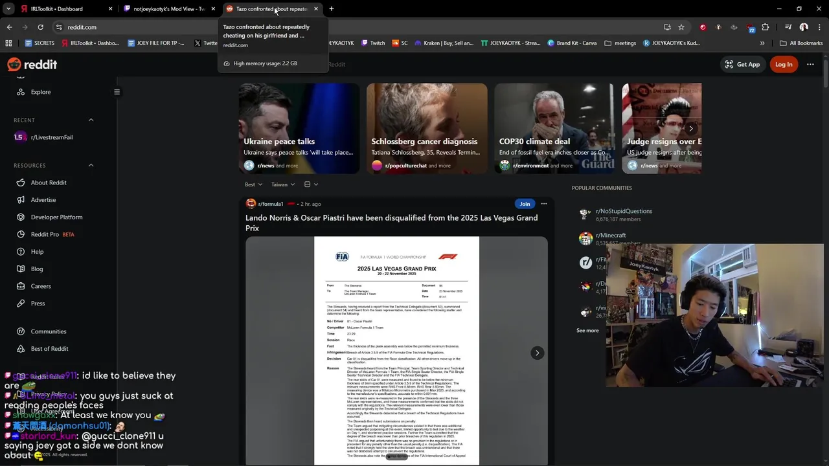Click the Get App button
Image resolution: width=829 pixels, height=466 pixels.
coord(742,64)
